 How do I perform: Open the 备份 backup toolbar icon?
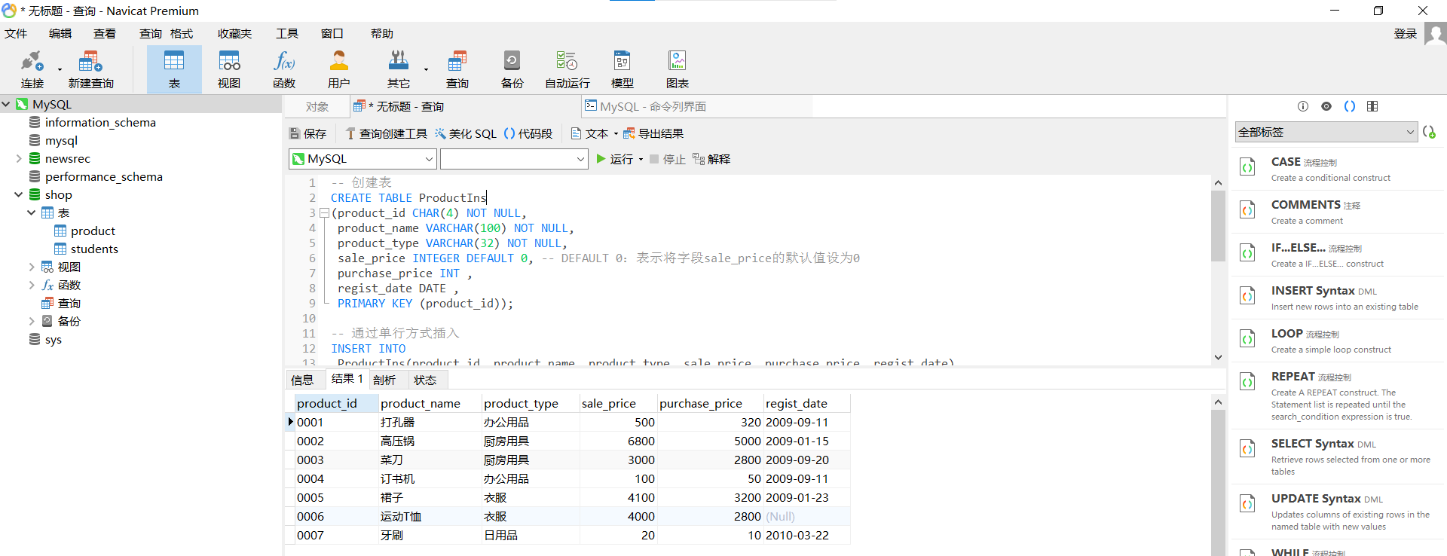[x=512, y=69]
